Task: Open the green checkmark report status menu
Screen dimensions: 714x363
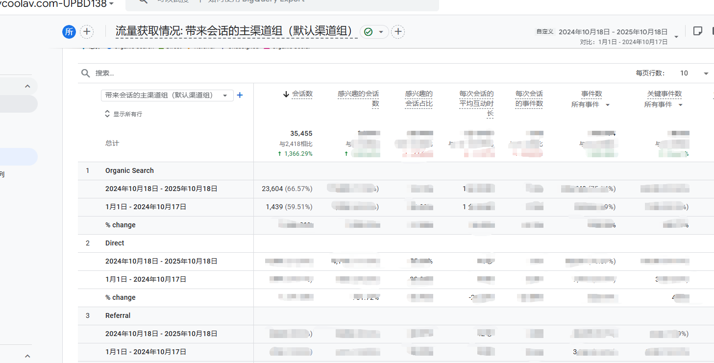Action: [374, 32]
